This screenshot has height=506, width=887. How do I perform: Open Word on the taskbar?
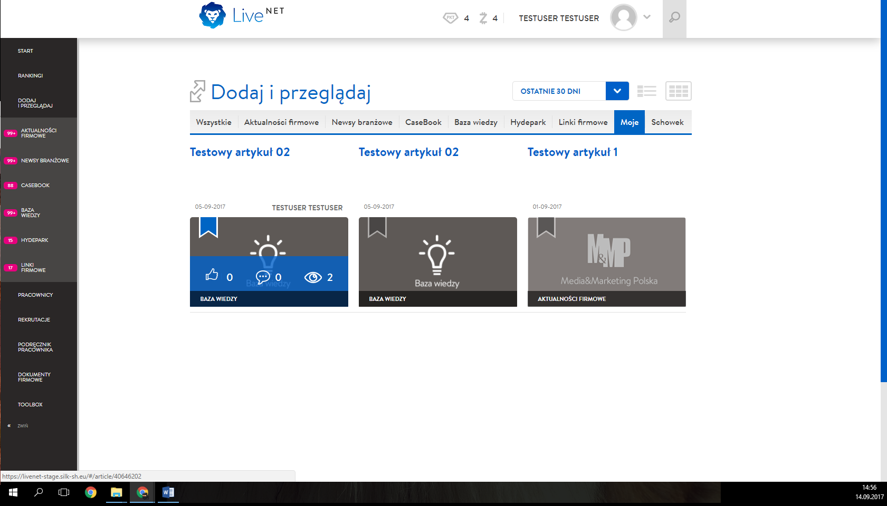(168, 492)
